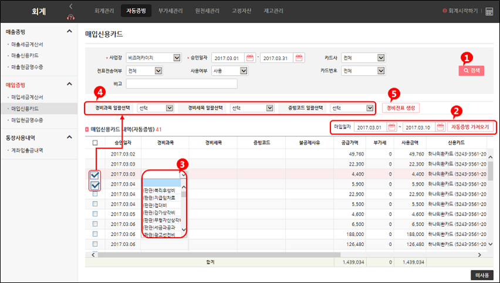Collapse the sidebar with the left chevron
500x283 pixels.
(71, 6)
